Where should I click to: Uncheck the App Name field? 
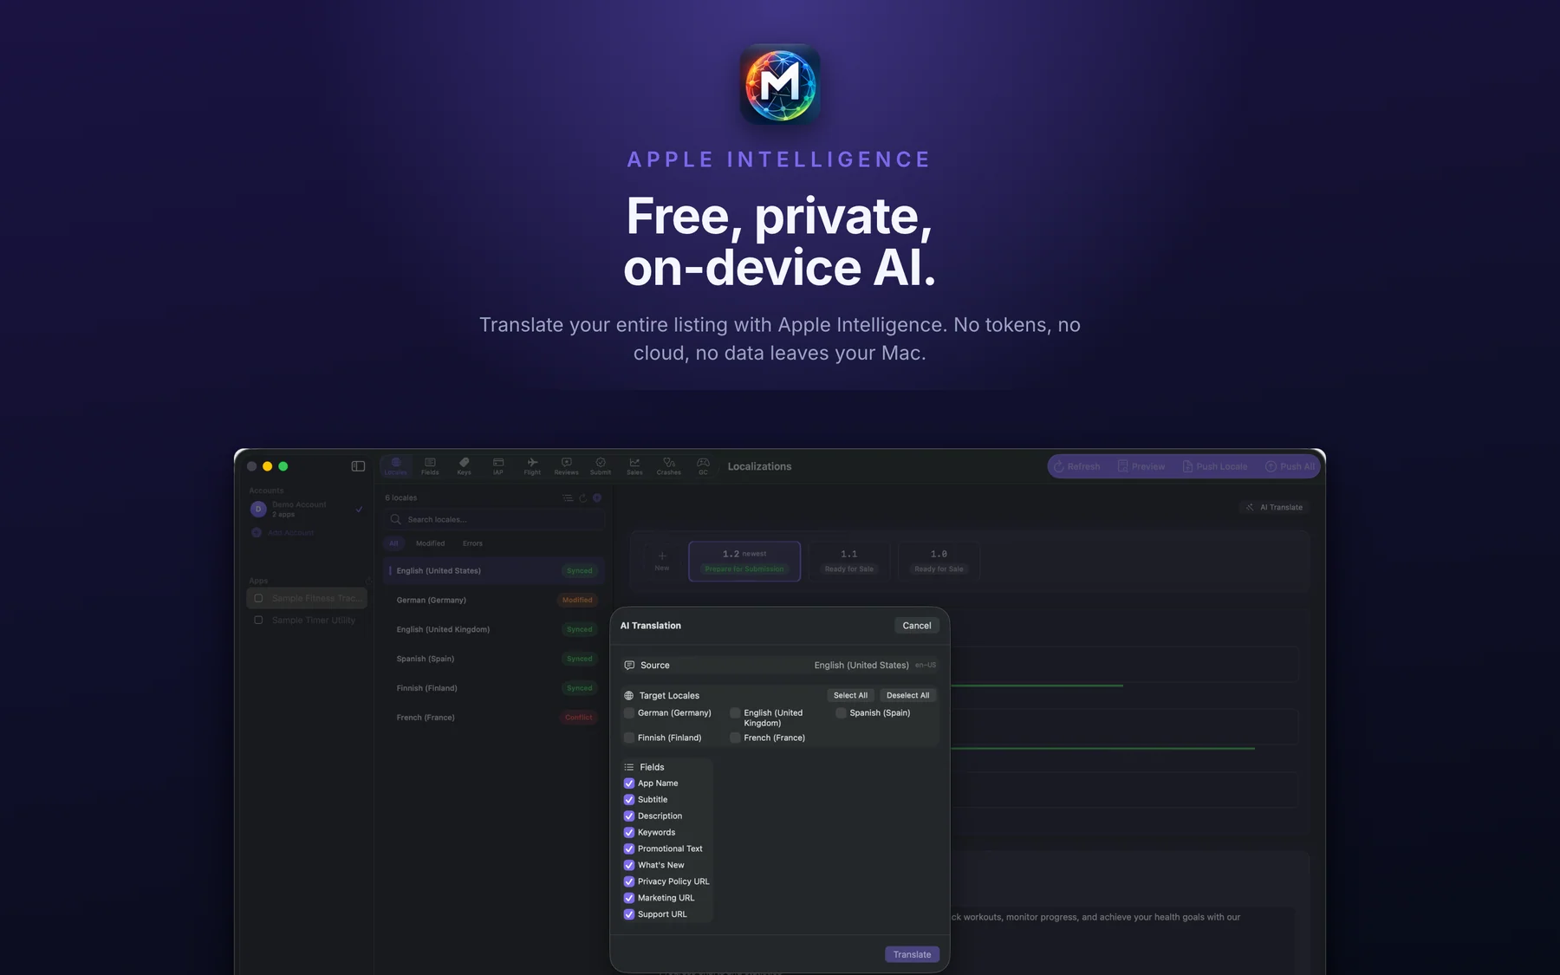[x=629, y=783]
